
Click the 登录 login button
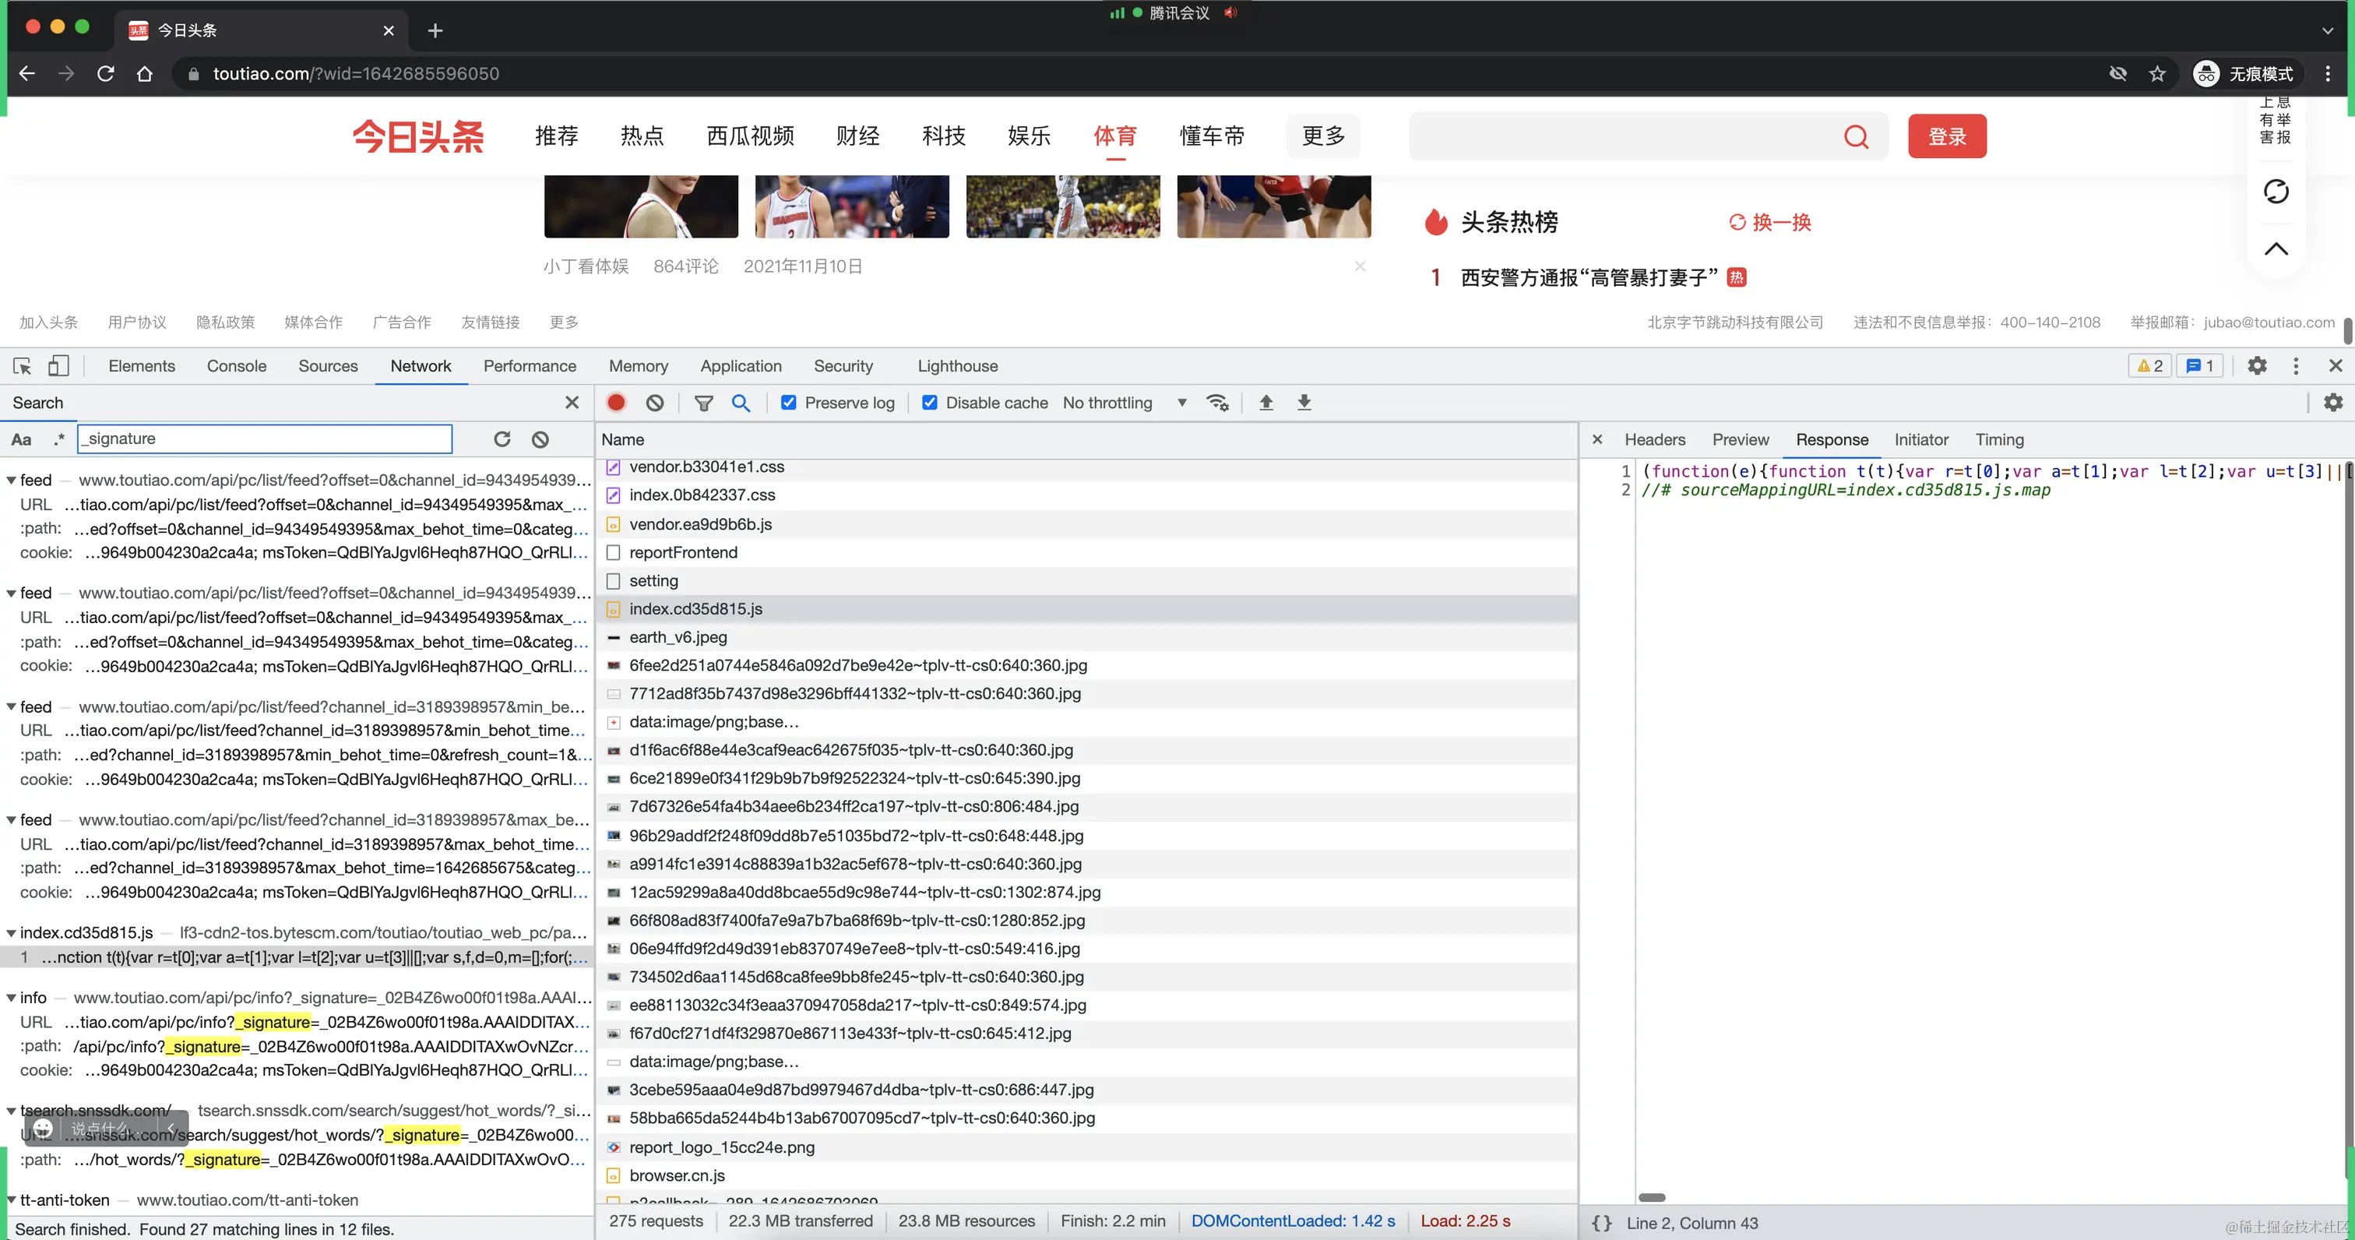1946,136
